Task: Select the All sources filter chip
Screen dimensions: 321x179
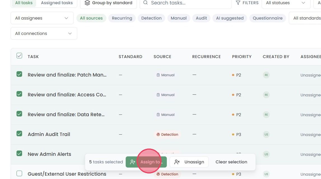Action: click(x=91, y=18)
